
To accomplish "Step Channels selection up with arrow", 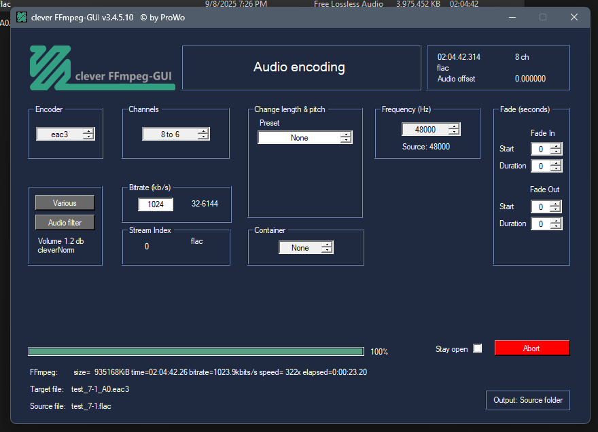I will tap(203, 131).
